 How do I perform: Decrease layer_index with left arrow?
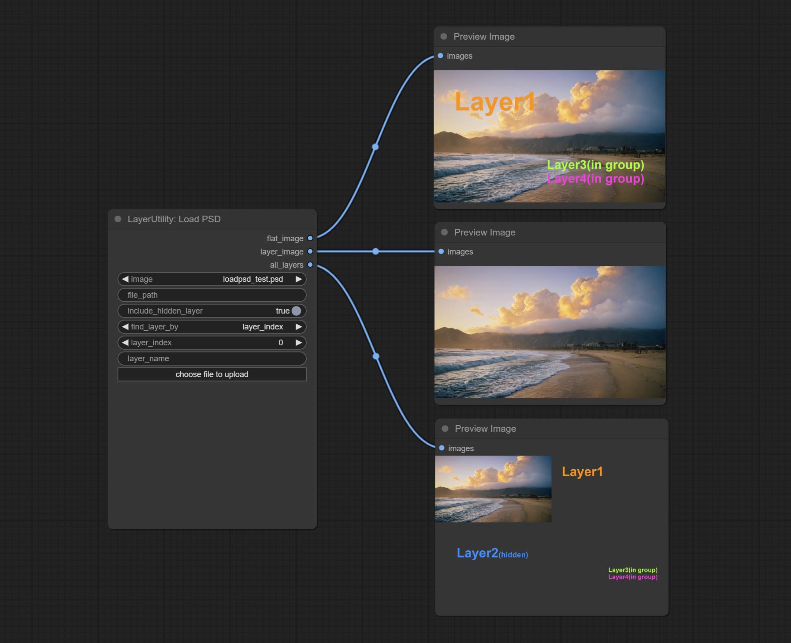(125, 343)
